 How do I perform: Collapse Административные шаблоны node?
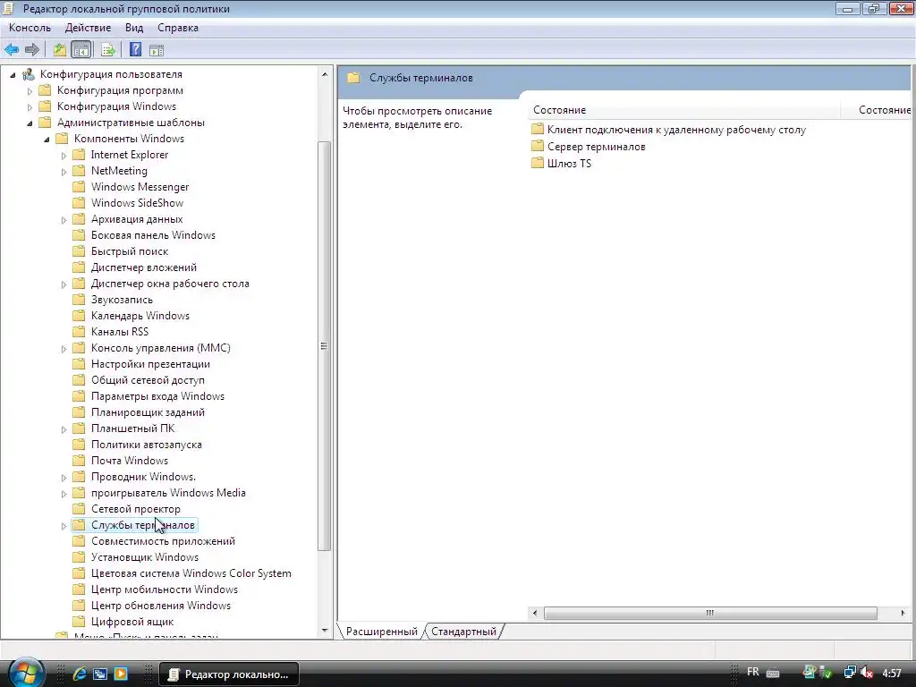(30, 123)
